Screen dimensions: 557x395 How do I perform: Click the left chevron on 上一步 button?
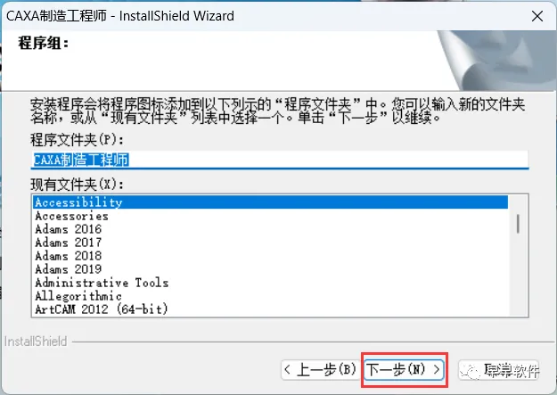pyautogui.click(x=287, y=370)
